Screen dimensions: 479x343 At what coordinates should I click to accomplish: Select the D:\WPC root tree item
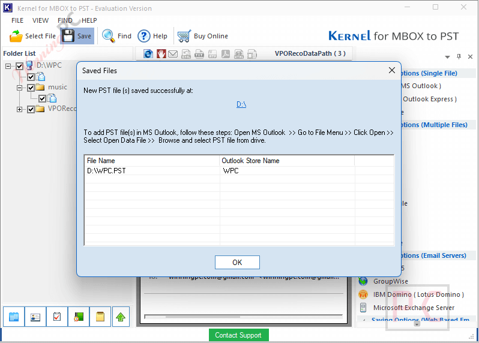(49, 65)
